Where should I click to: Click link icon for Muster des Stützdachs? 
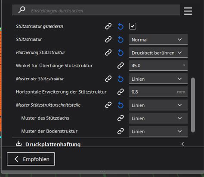121,118
